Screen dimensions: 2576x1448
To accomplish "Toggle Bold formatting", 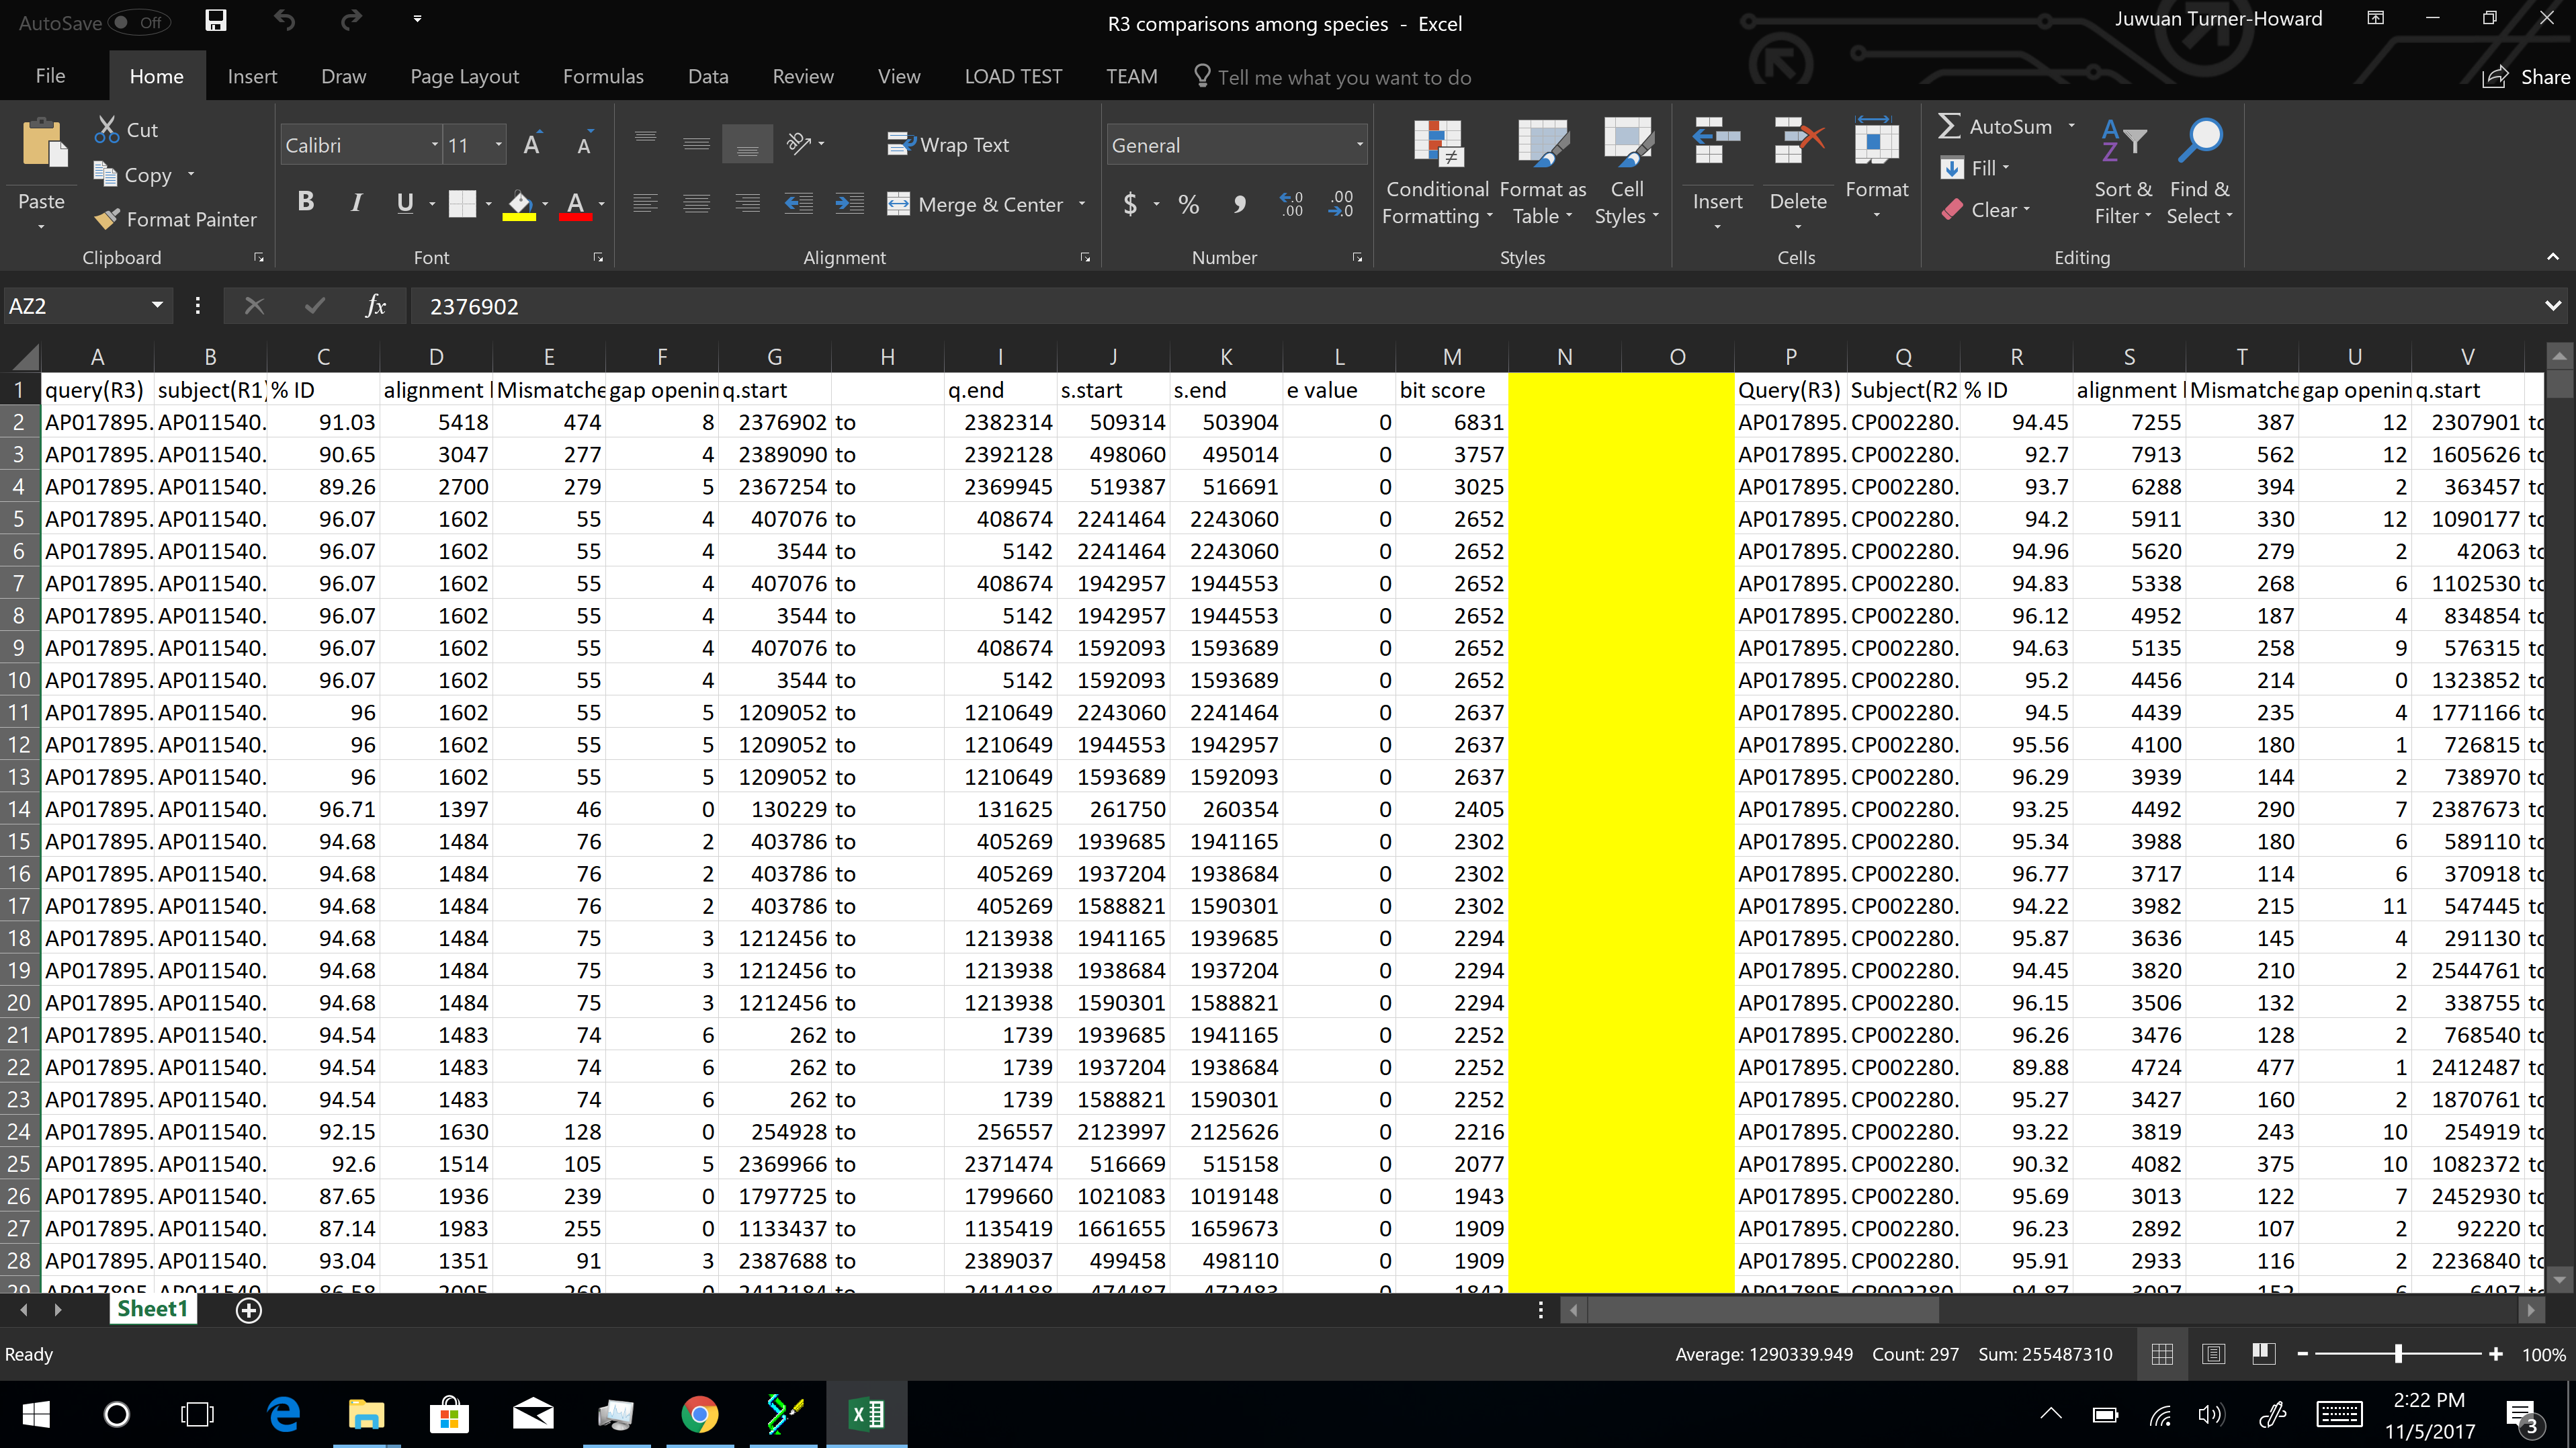I will click(x=306, y=203).
